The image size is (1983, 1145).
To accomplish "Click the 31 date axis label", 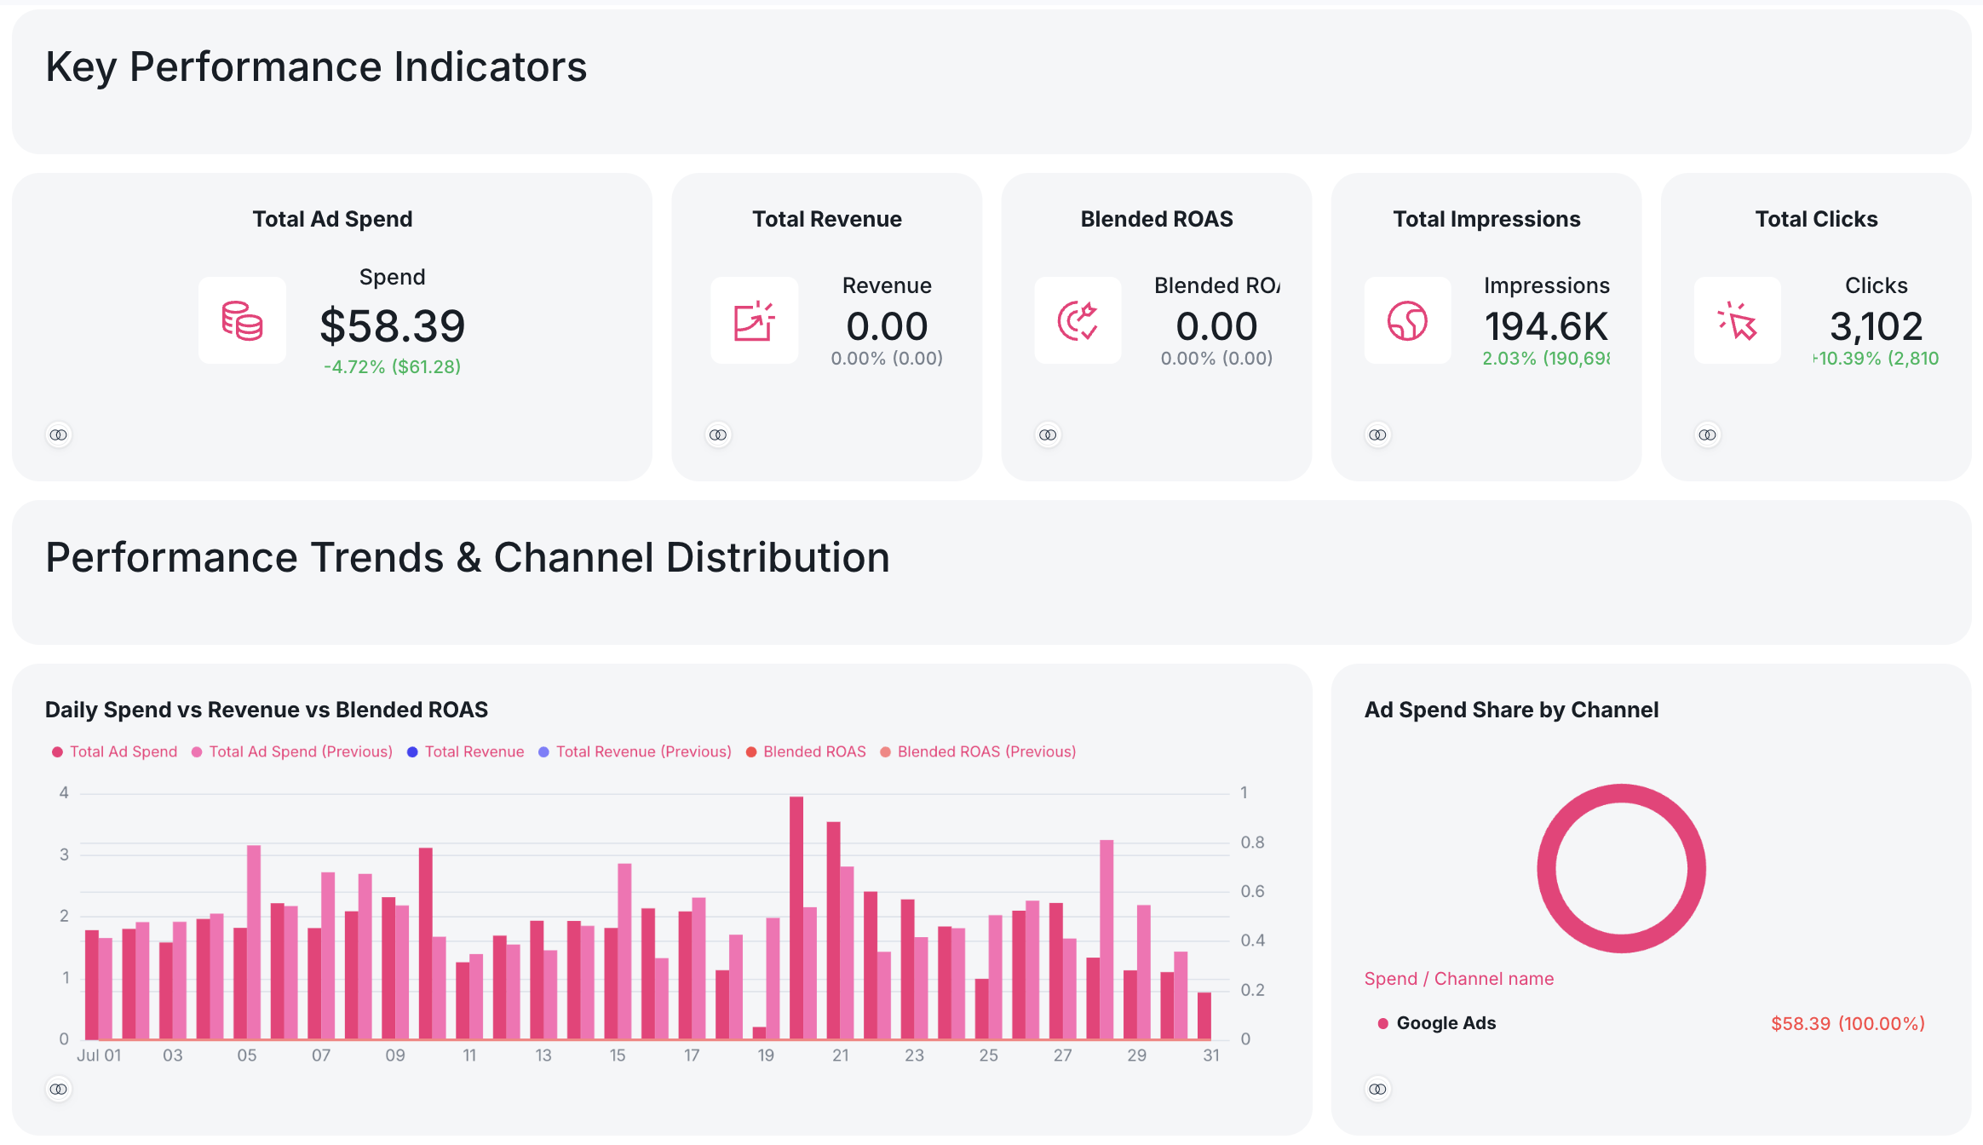I will pyautogui.click(x=1211, y=1056).
